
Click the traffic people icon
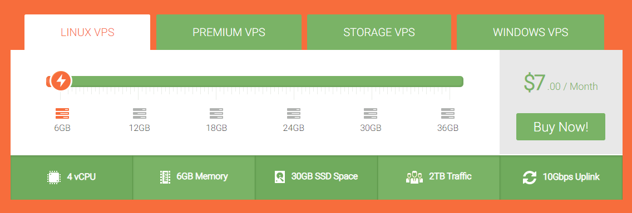[x=414, y=177]
